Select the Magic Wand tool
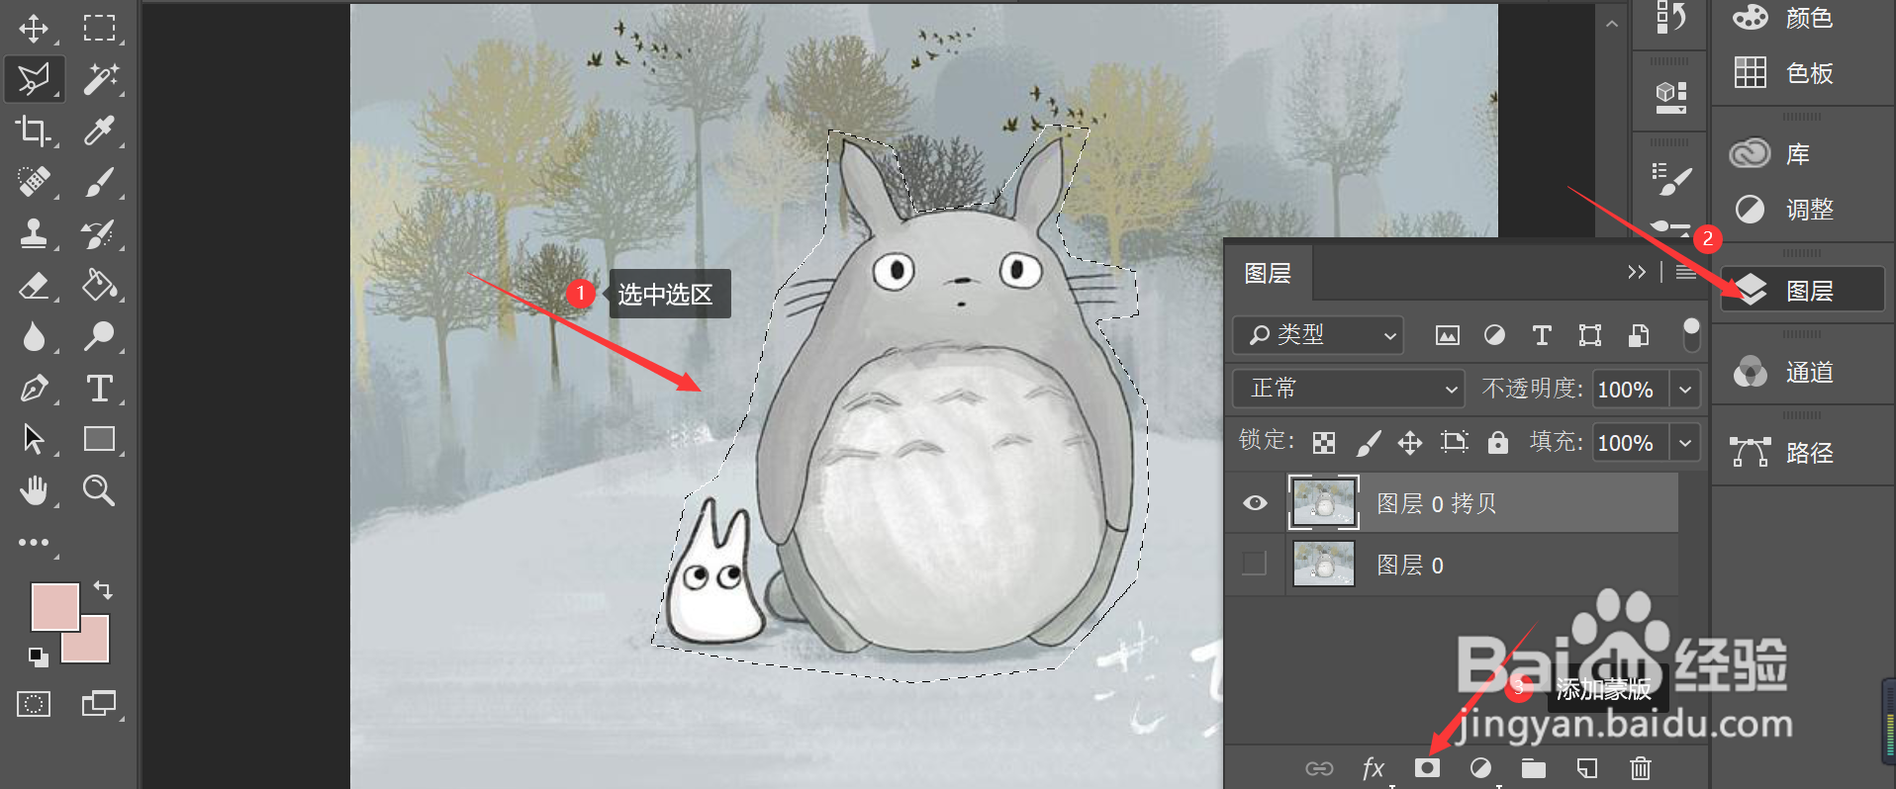1896x789 pixels. pyautogui.click(x=99, y=79)
